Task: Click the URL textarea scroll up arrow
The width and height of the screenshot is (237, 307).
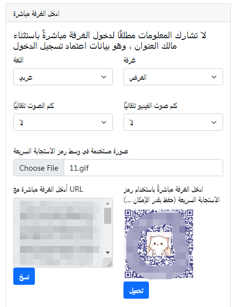Action: coord(107,203)
